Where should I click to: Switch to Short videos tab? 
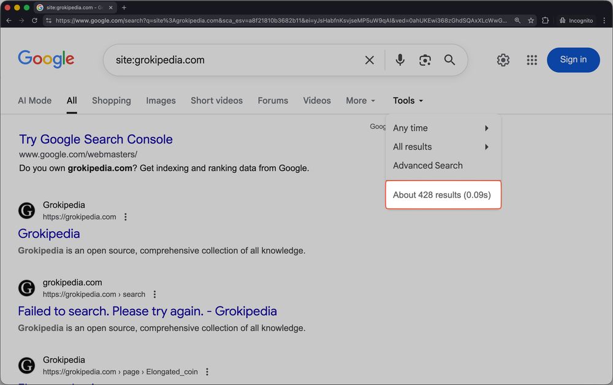pyautogui.click(x=216, y=101)
